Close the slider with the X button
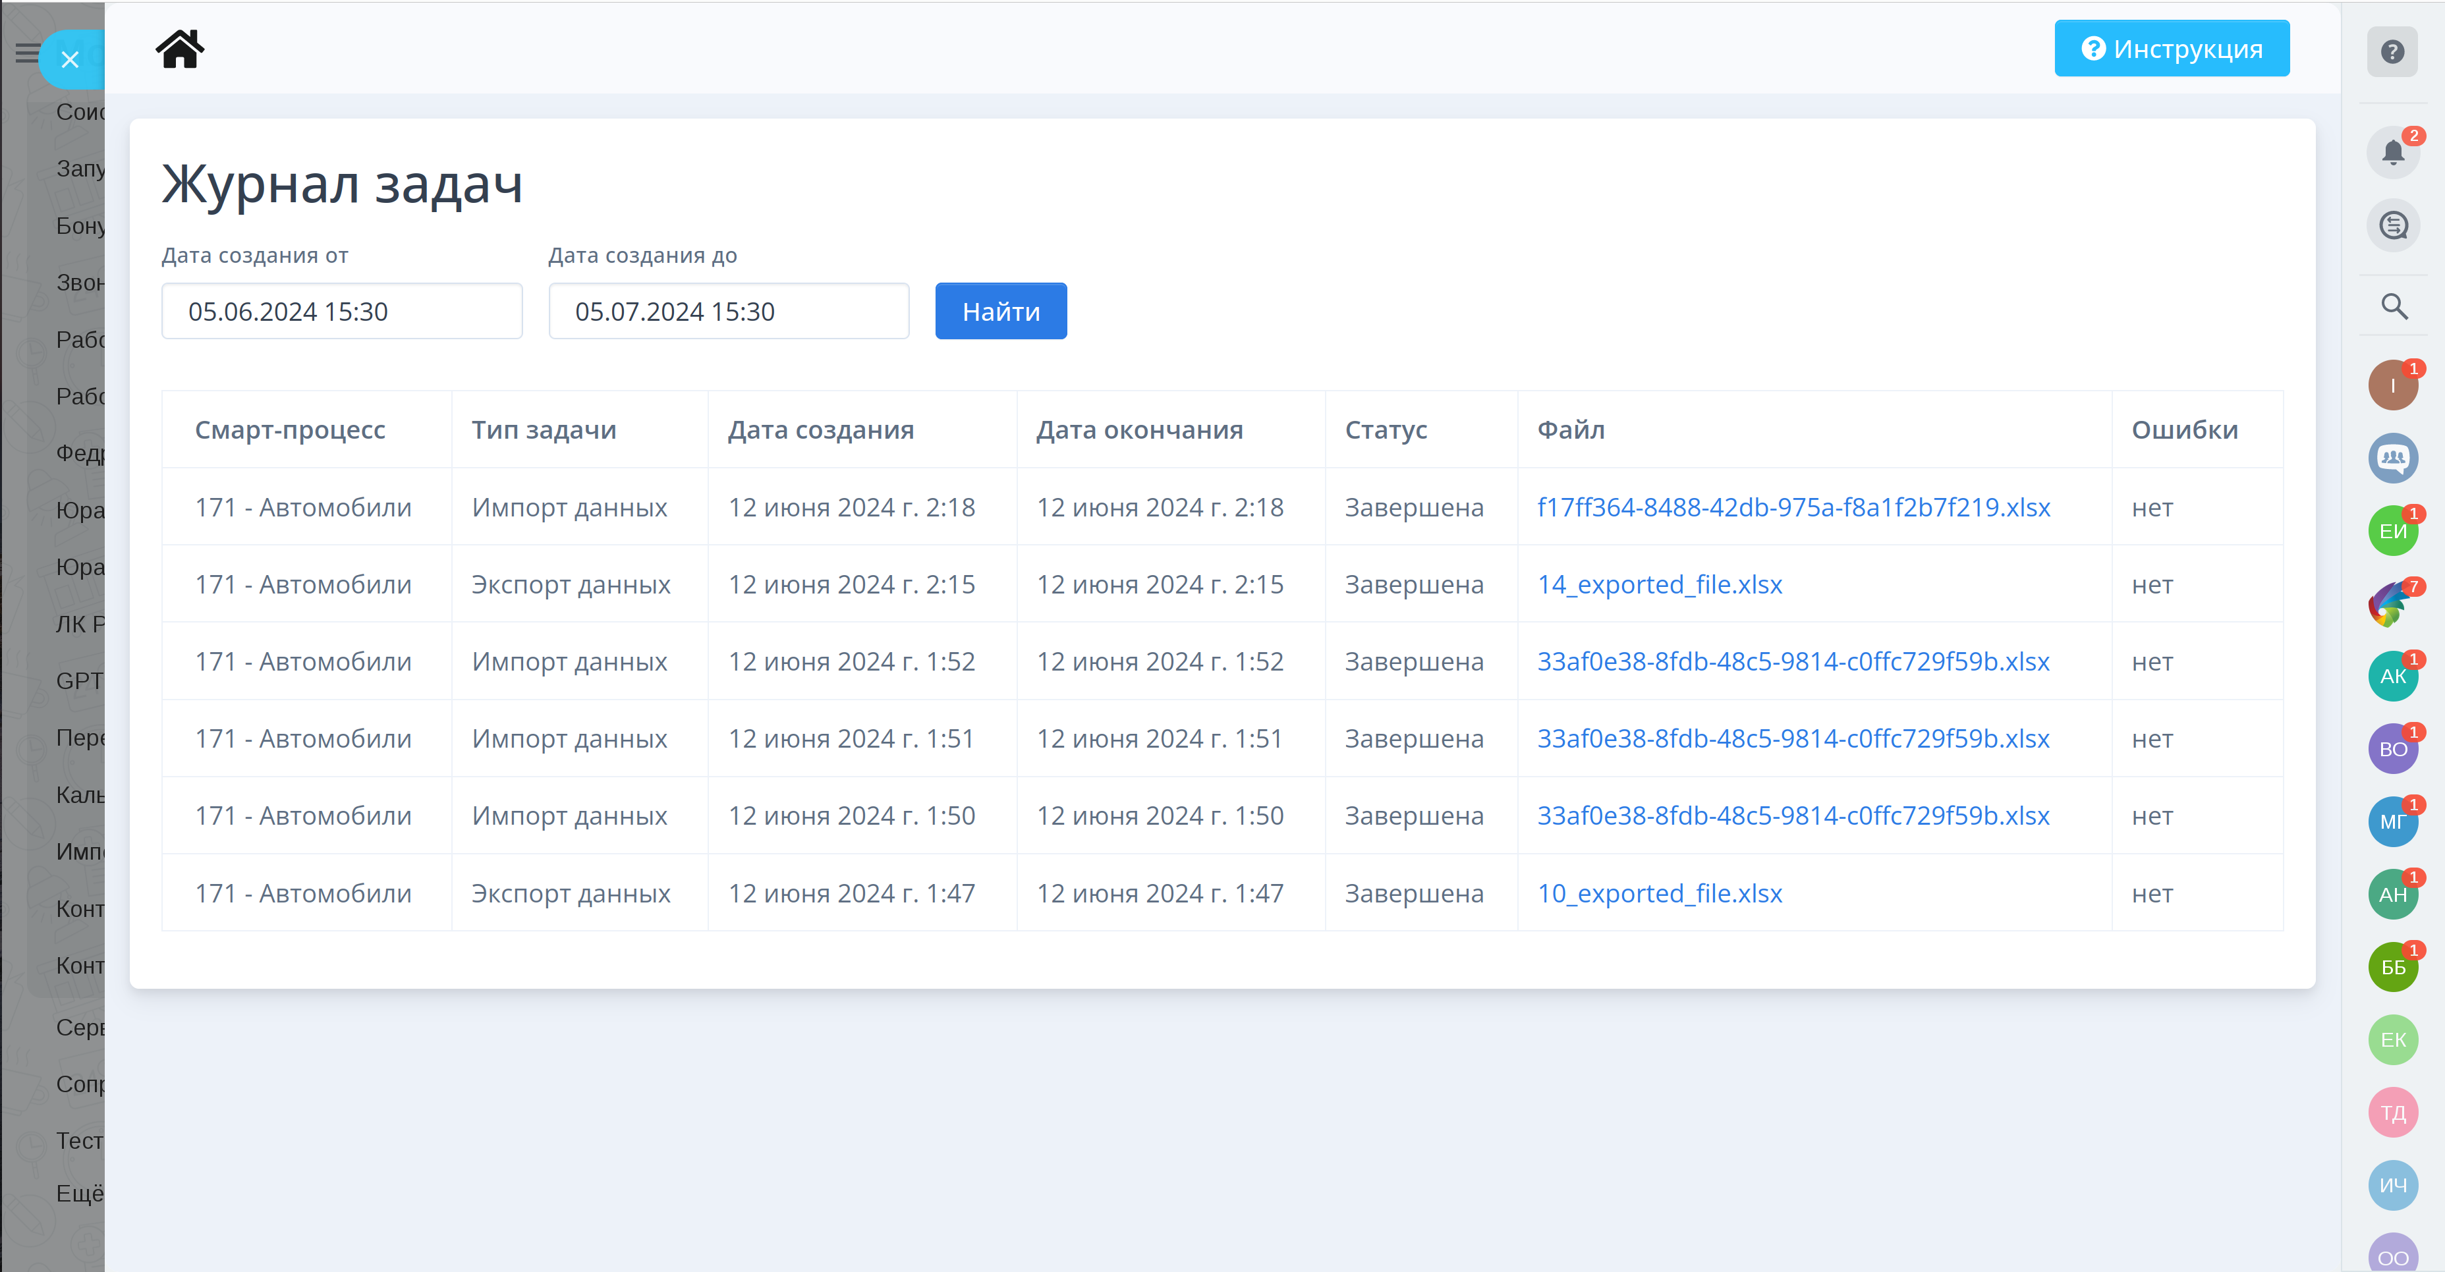 click(x=69, y=60)
